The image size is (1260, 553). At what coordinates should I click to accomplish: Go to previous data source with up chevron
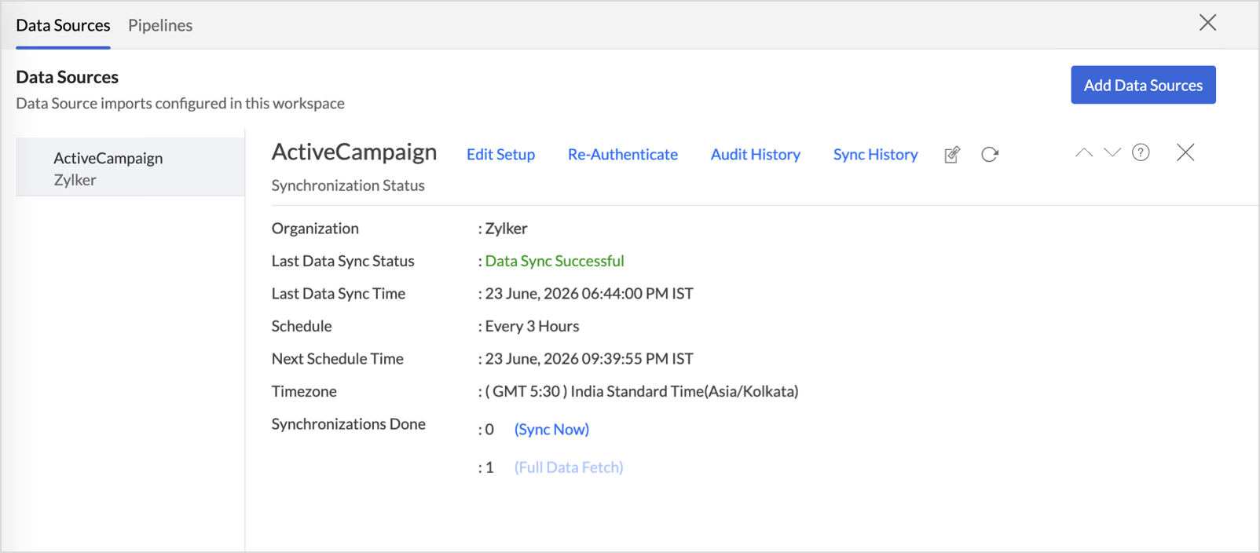coord(1084,152)
